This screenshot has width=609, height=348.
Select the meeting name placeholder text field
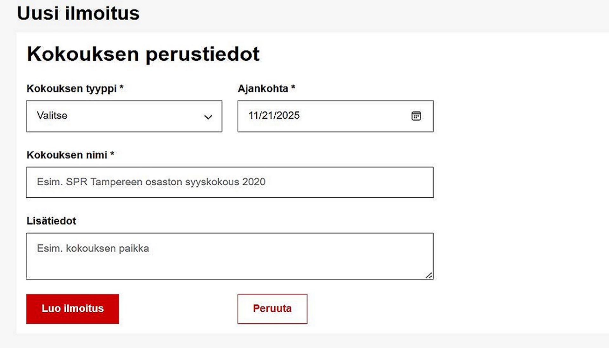230,182
